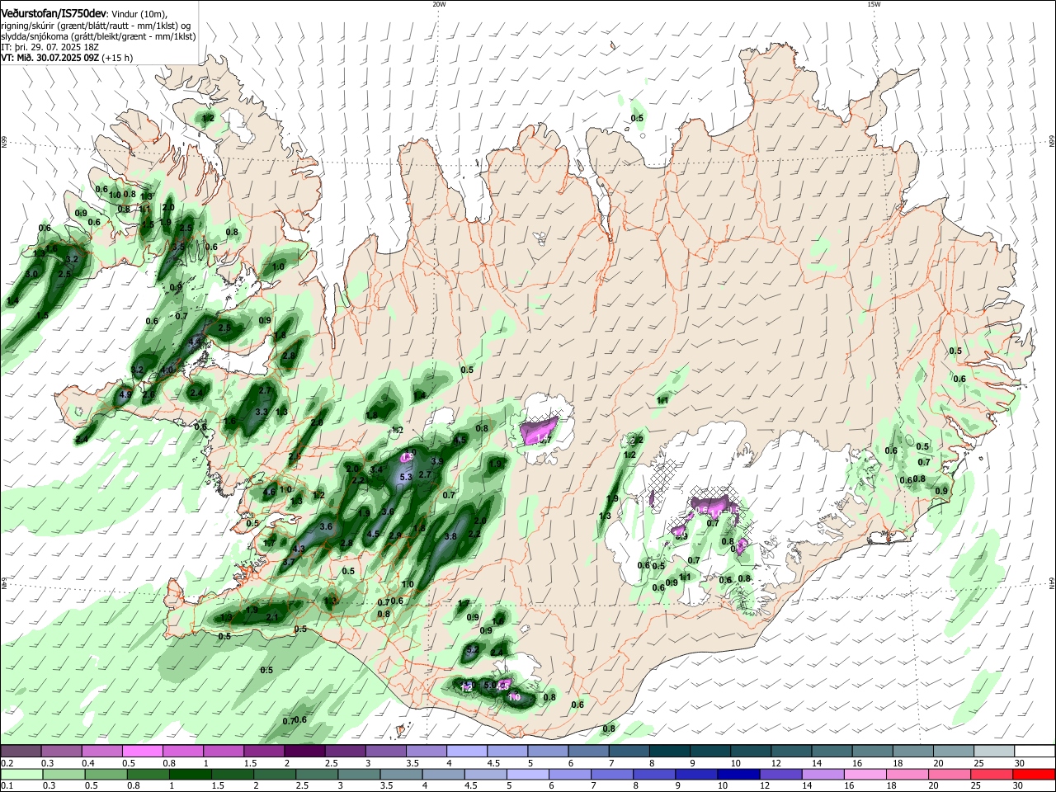Click darkest green 1 swatch in bottom legend
1056x792 pixels.
click(x=190, y=774)
